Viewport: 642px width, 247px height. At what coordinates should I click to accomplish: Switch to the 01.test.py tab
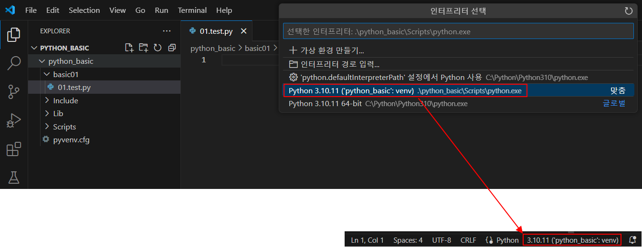point(217,31)
